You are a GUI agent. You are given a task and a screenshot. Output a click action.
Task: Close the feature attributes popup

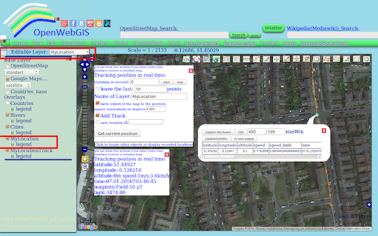[x=324, y=130]
